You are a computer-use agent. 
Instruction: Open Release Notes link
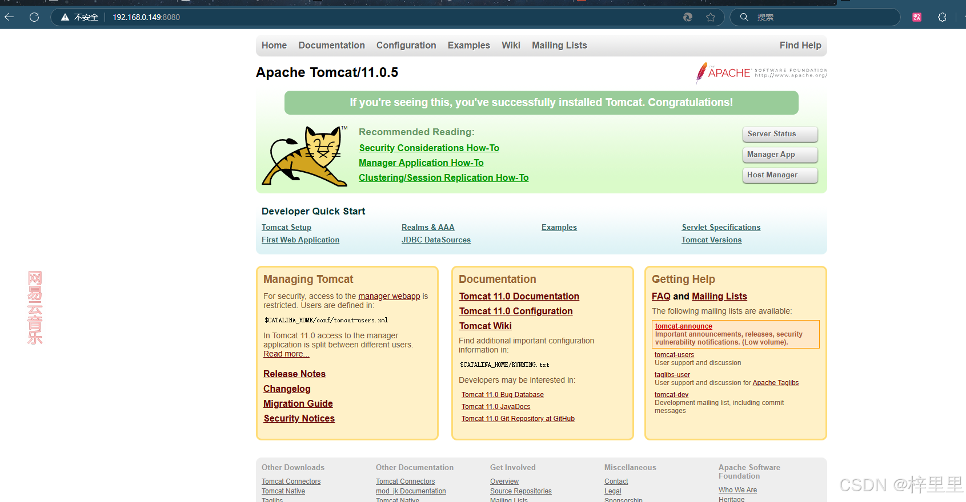click(x=294, y=374)
